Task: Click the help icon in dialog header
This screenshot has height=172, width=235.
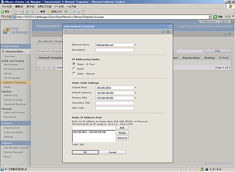Action: point(163,31)
